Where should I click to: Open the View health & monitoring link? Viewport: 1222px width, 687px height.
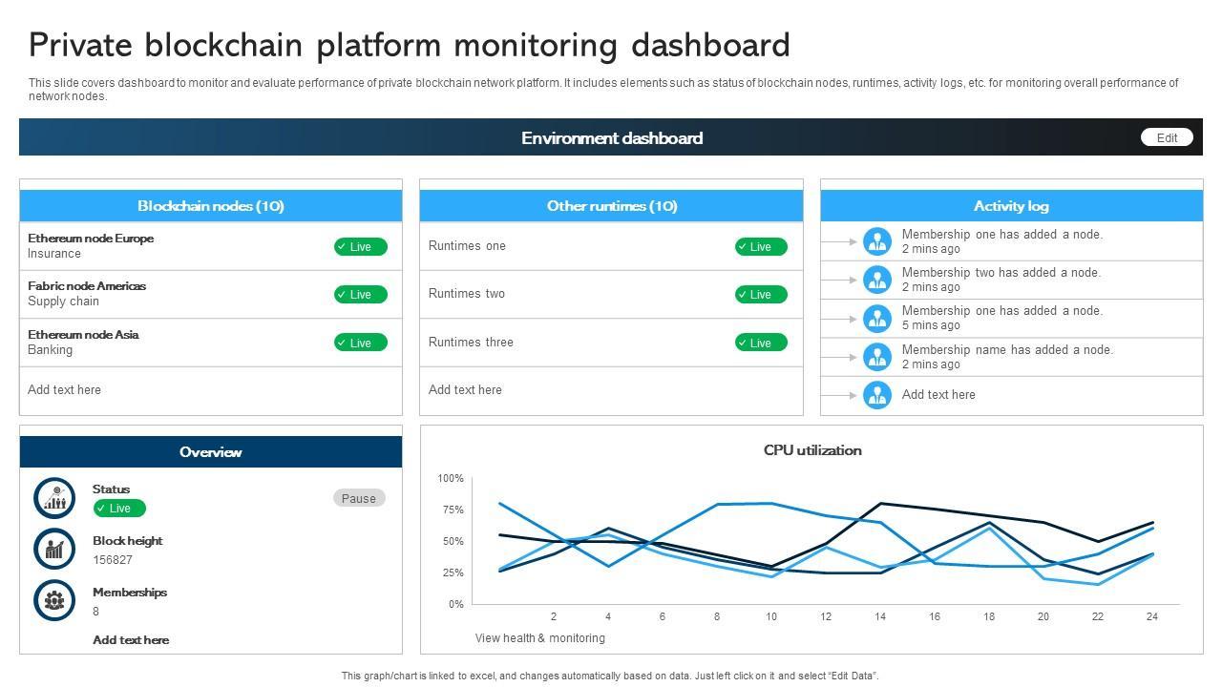point(540,637)
